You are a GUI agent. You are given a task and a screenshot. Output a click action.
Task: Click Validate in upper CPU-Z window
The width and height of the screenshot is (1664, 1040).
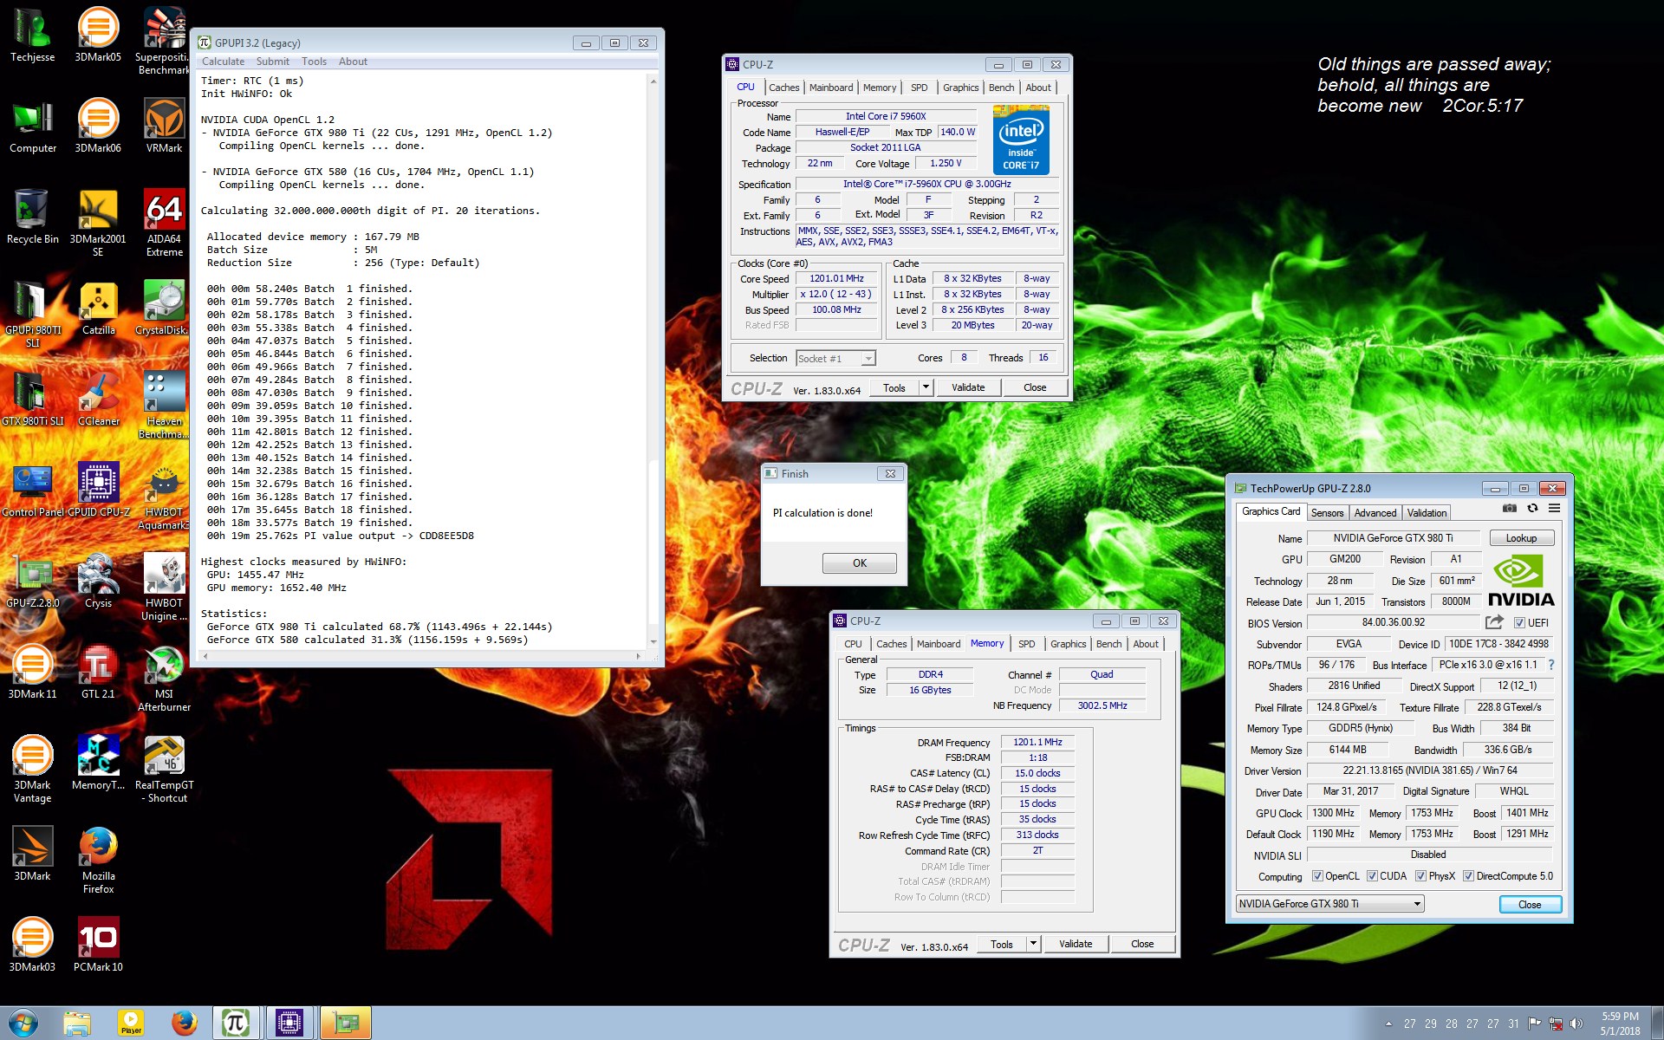pyautogui.click(x=968, y=387)
